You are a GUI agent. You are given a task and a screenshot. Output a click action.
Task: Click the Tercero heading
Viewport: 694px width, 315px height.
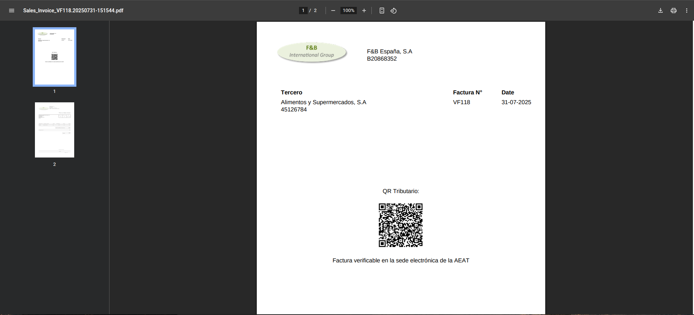(291, 93)
